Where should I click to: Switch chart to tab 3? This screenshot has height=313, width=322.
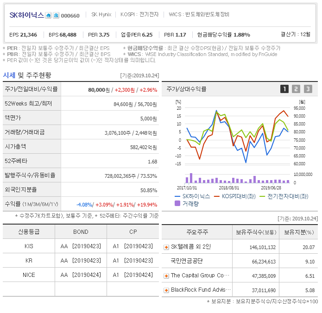tap(308, 89)
